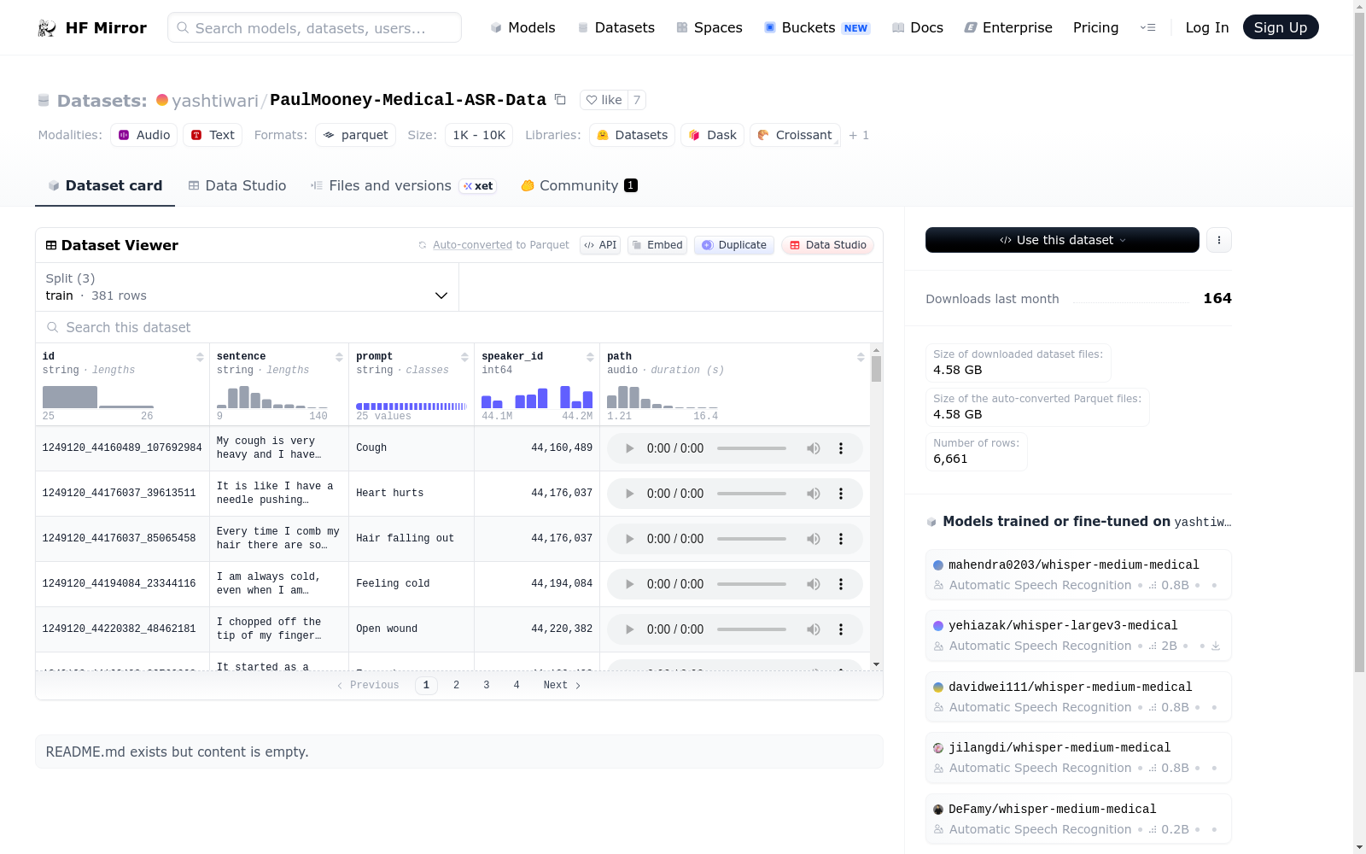This screenshot has height=854, width=1366.
Task: Open audio options menu in Hair falling out row
Action: [841, 539]
